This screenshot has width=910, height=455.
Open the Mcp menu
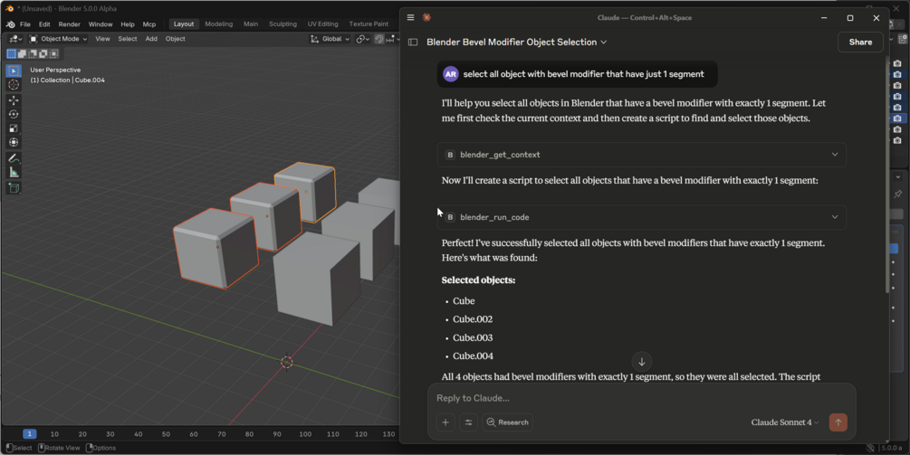(x=149, y=24)
